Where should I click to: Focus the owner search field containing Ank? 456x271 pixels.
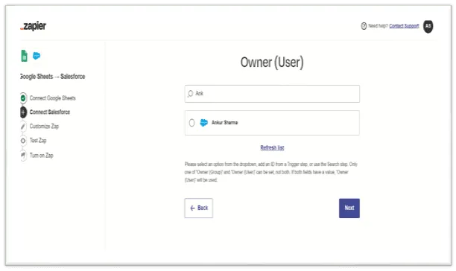pos(272,94)
